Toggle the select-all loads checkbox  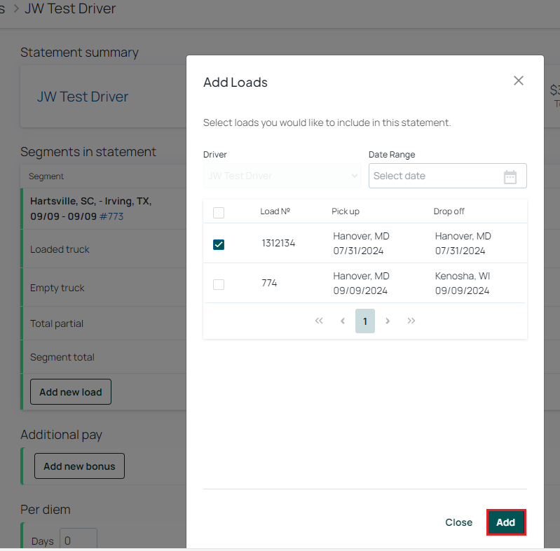coord(219,213)
